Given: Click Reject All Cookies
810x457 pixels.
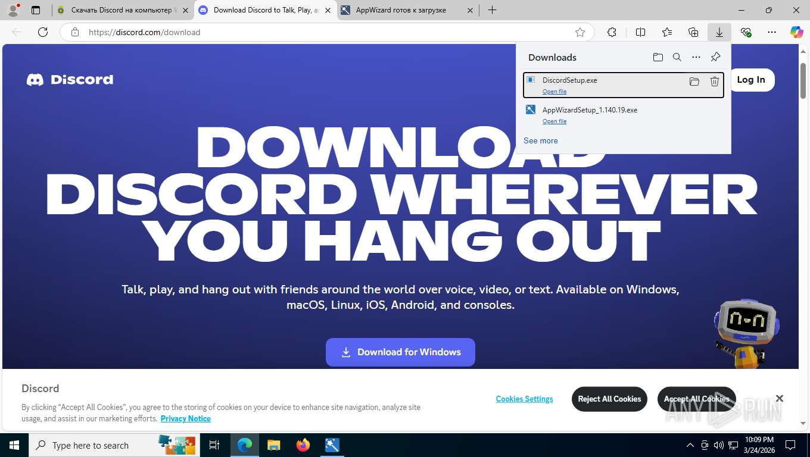Looking at the screenshot, I should pyautogui.click(x=609, y=399).
